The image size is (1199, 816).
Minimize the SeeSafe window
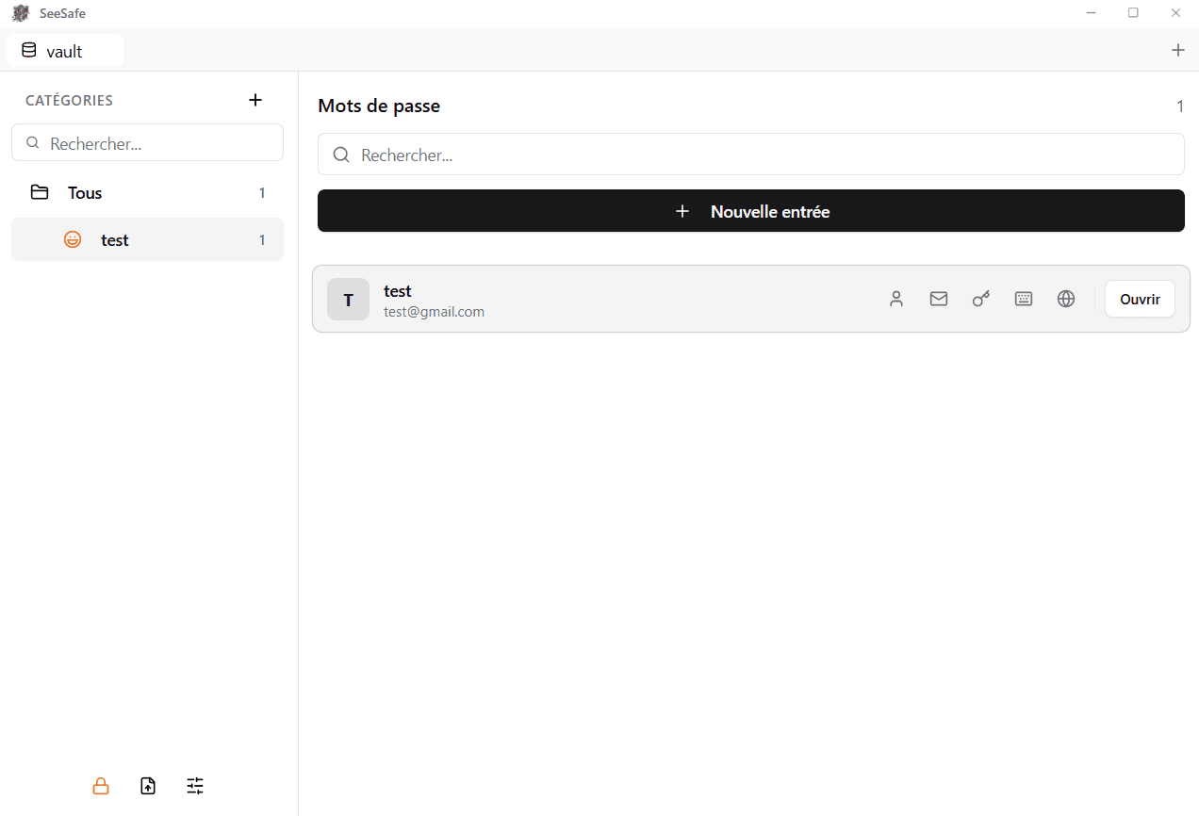[x=1092, y=13]
